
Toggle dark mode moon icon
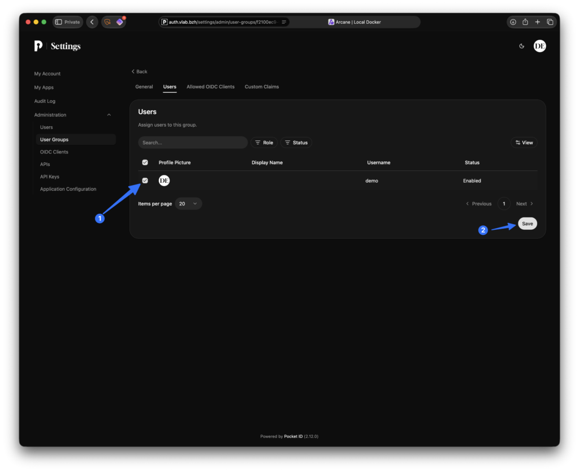click(521, 46)
